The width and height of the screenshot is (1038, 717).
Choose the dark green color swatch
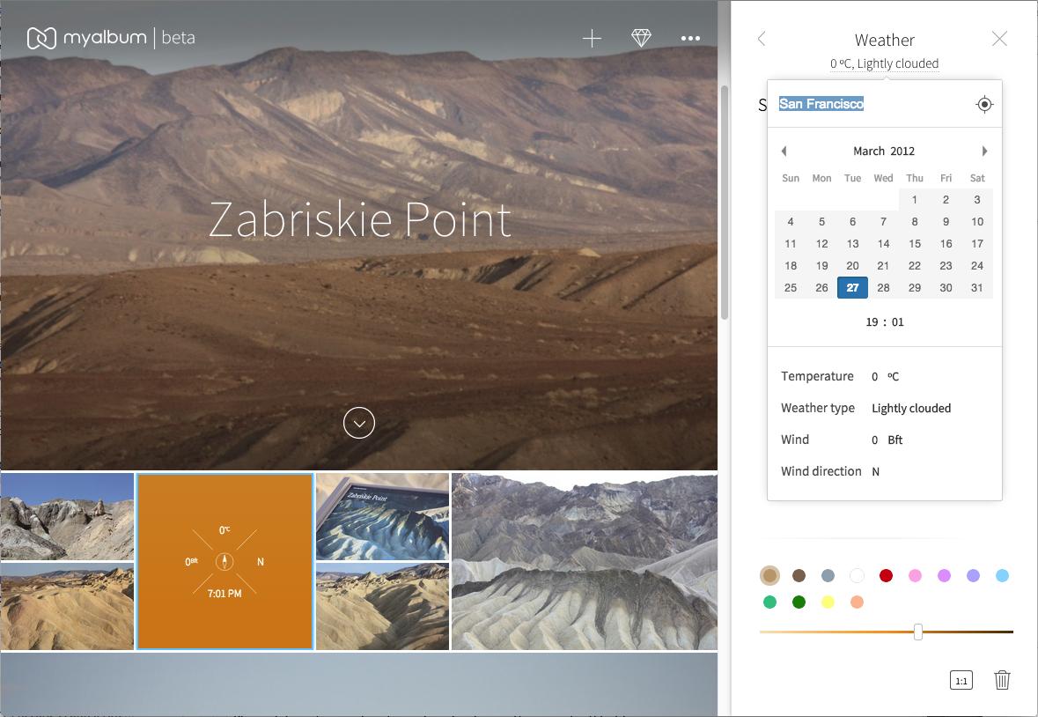[799, 602]
